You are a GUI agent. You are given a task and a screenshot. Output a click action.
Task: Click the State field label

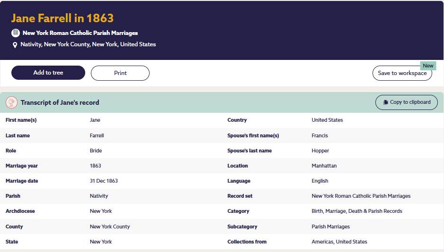point(12,242)
